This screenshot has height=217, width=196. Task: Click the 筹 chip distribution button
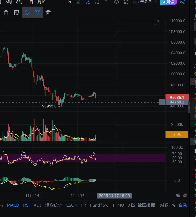tap(178, 196)
